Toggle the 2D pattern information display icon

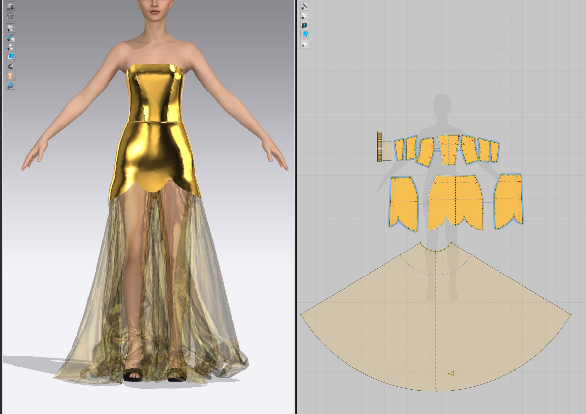[304, 25]
